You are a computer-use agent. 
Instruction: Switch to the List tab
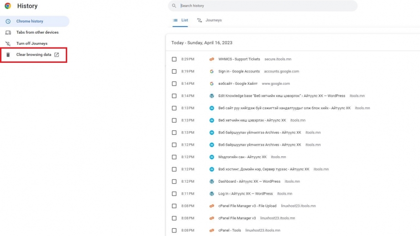(180, 21)
